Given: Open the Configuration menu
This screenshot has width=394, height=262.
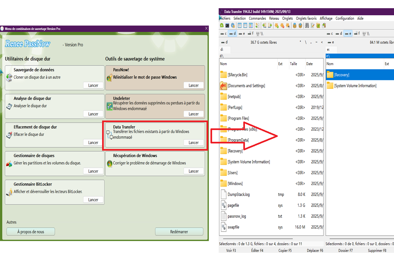Looking at the screenshot, I should coord(344,18).
